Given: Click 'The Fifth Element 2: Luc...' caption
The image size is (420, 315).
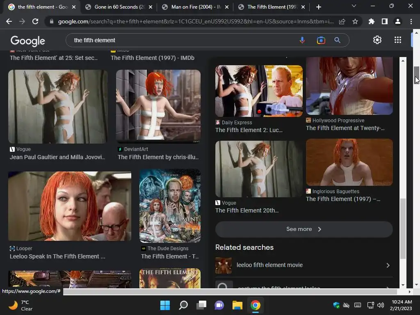Looking at the screenshot, I should 249,130.
